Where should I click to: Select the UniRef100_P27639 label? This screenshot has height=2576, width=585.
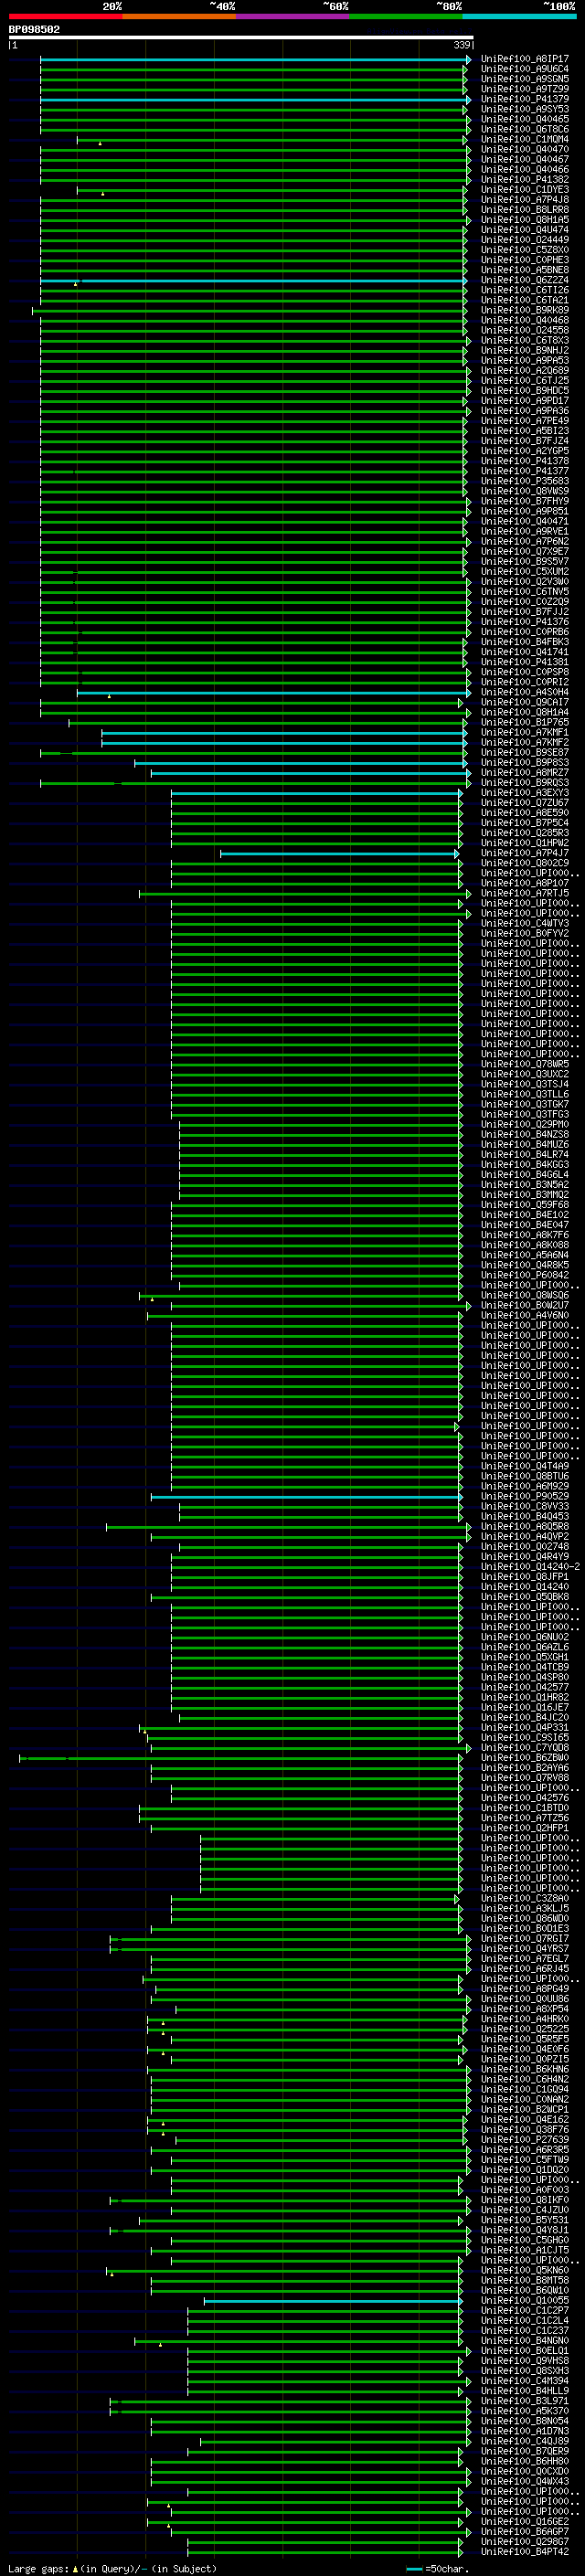524,2140
